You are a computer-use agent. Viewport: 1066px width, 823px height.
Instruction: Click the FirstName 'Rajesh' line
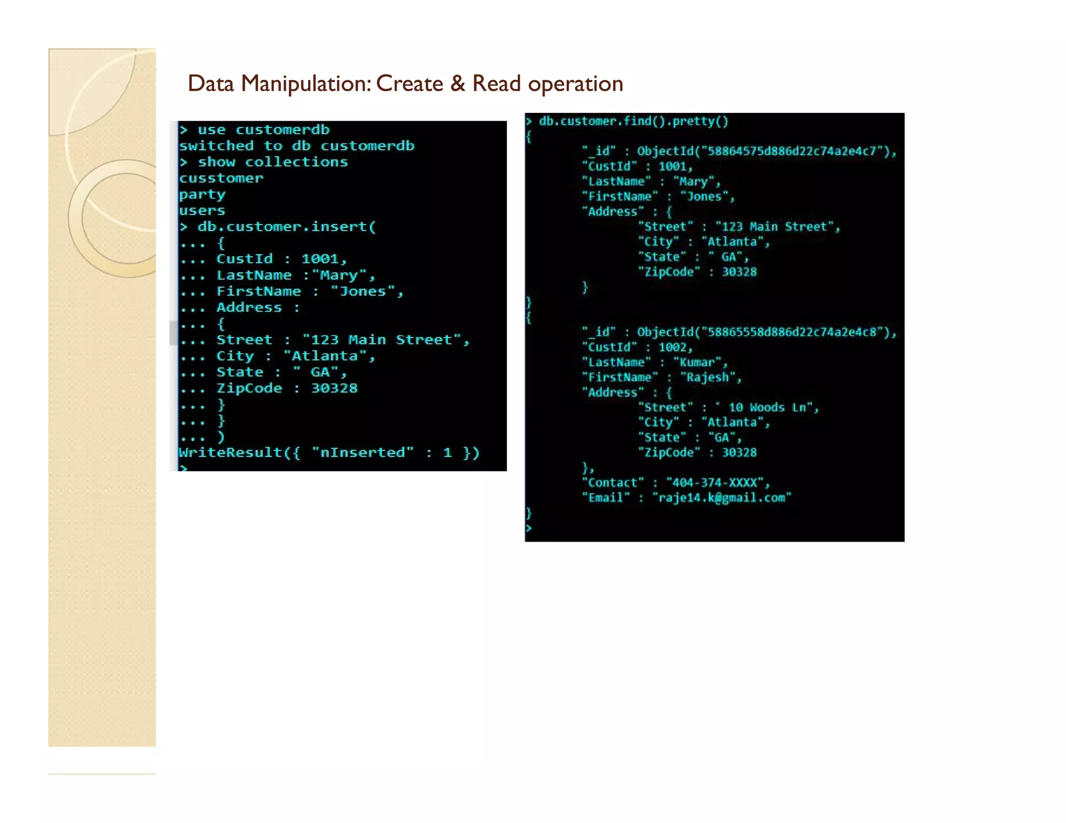click(x=661, y=377)
